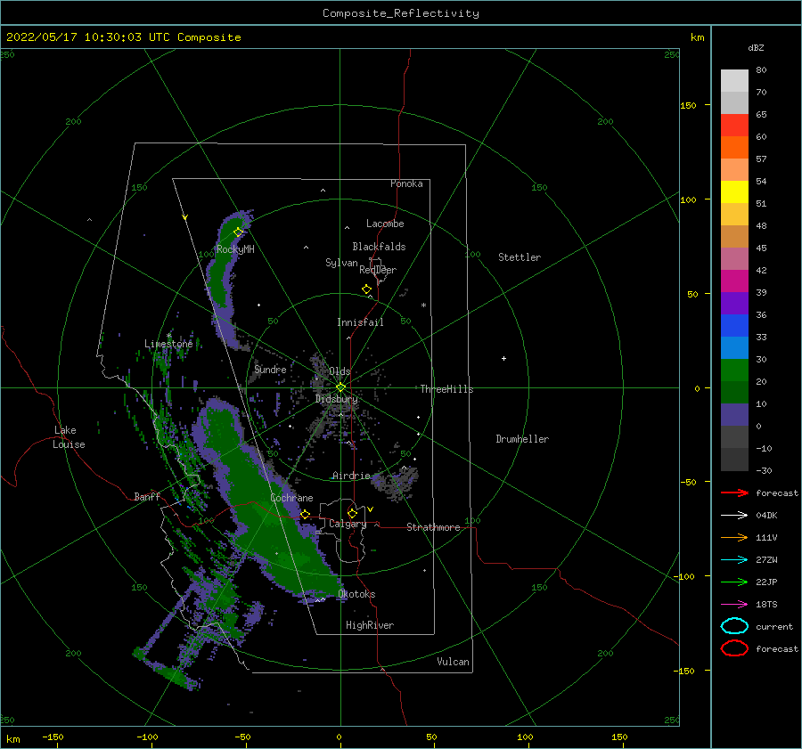Click the Stettler label

pyautogui.click(x=520, y=257)
